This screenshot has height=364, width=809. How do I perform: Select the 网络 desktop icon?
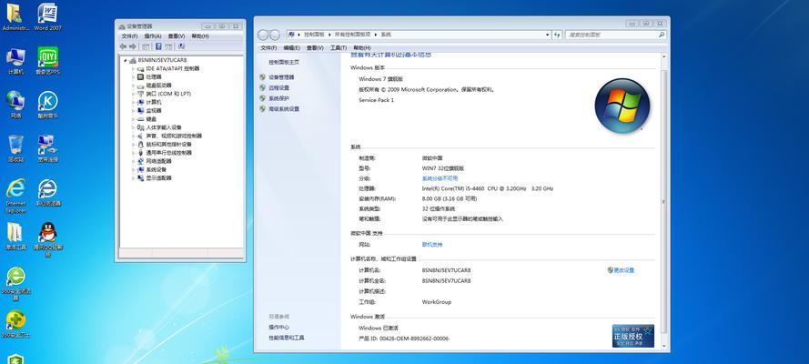16,105
